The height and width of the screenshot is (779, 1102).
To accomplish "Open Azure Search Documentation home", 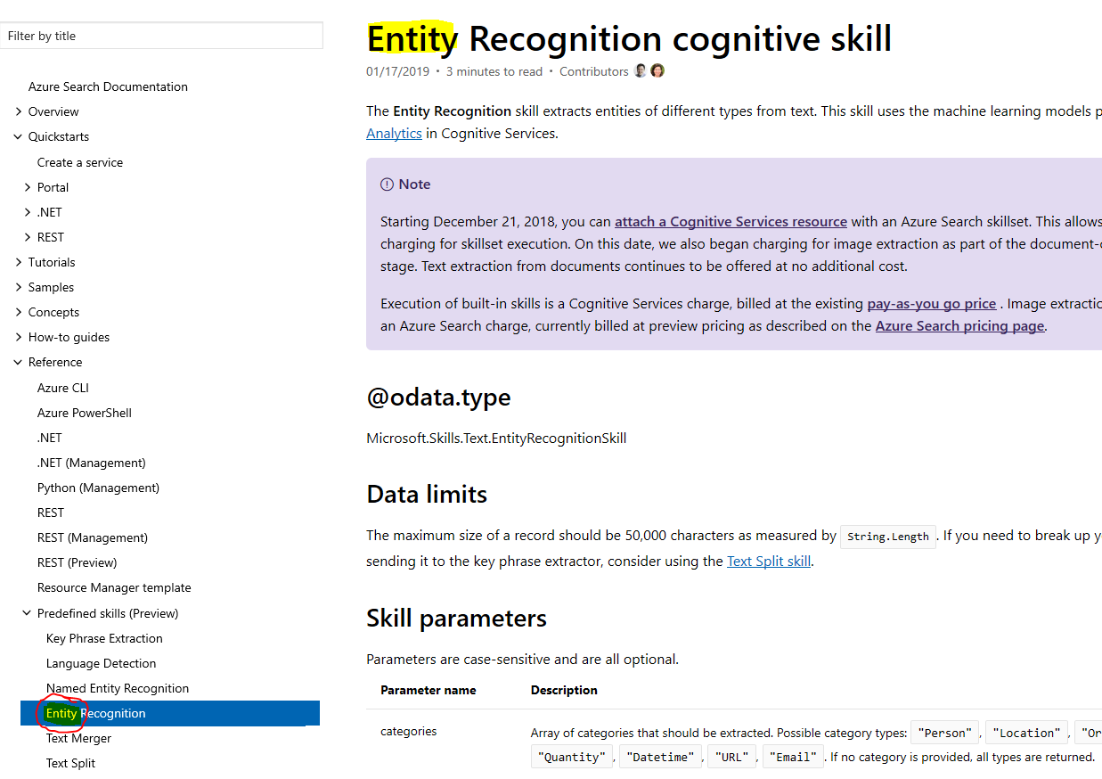I will click(x=108, y=86).
